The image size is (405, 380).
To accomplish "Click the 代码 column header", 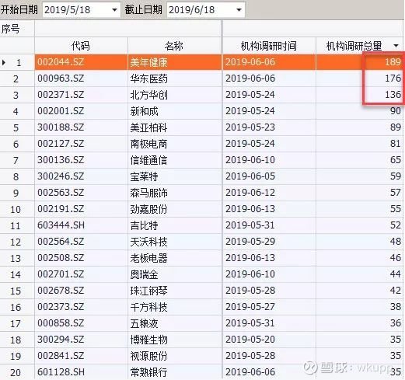I will 81,46.
